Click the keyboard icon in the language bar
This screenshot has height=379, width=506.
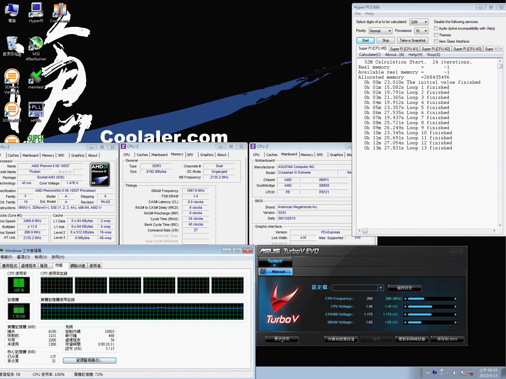pos(428,372)
